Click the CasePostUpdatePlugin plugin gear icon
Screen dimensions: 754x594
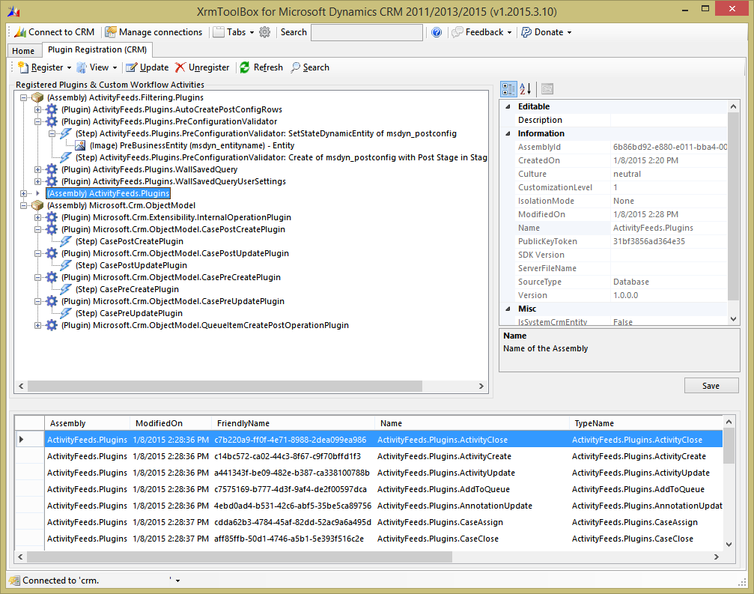(x=52, y=253)
